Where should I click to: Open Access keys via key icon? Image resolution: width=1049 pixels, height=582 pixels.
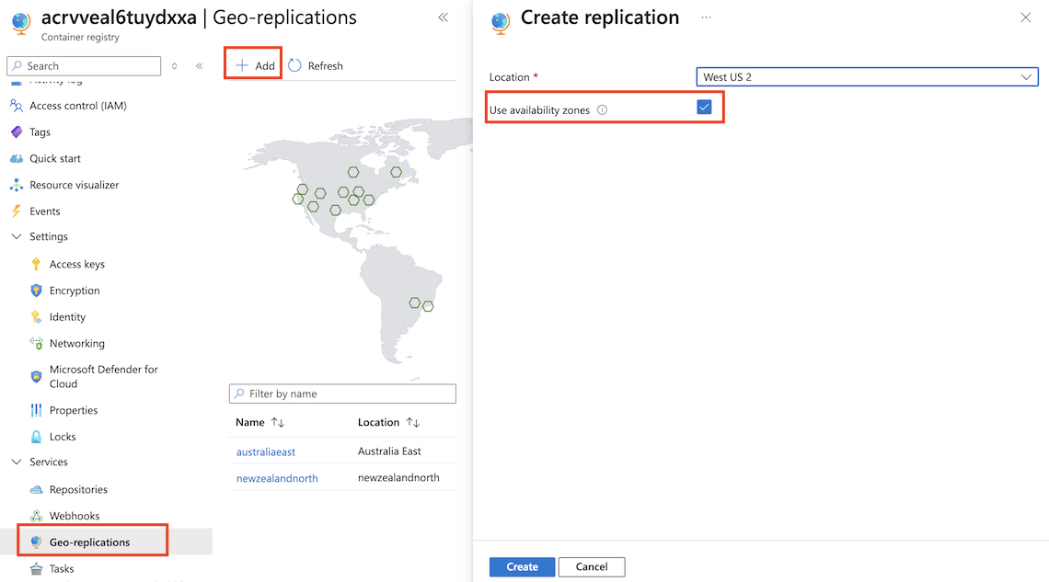[x=36, y=264]
